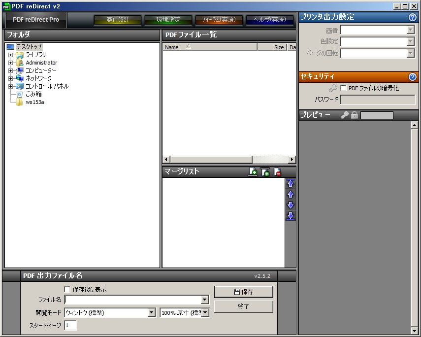Open the 画質 dropdown
Viewport: 421px width, 337px height.
[x=410, y=30]
